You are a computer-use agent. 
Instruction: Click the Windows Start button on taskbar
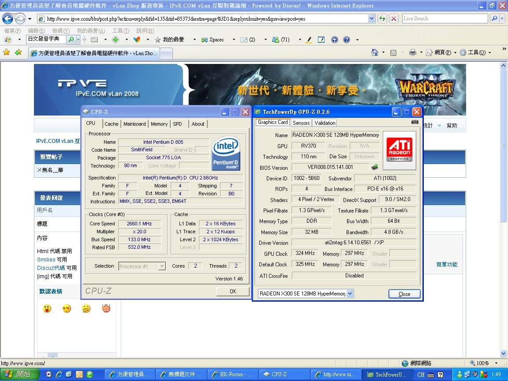tap(19, 374)
